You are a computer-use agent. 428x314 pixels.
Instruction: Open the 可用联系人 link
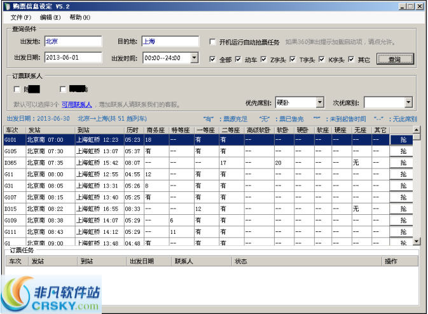pos(76,104)
